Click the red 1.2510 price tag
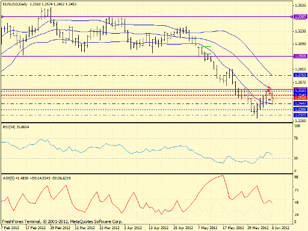Image resolution: width=308 pixels, height=231 pixels. (300, 98)
